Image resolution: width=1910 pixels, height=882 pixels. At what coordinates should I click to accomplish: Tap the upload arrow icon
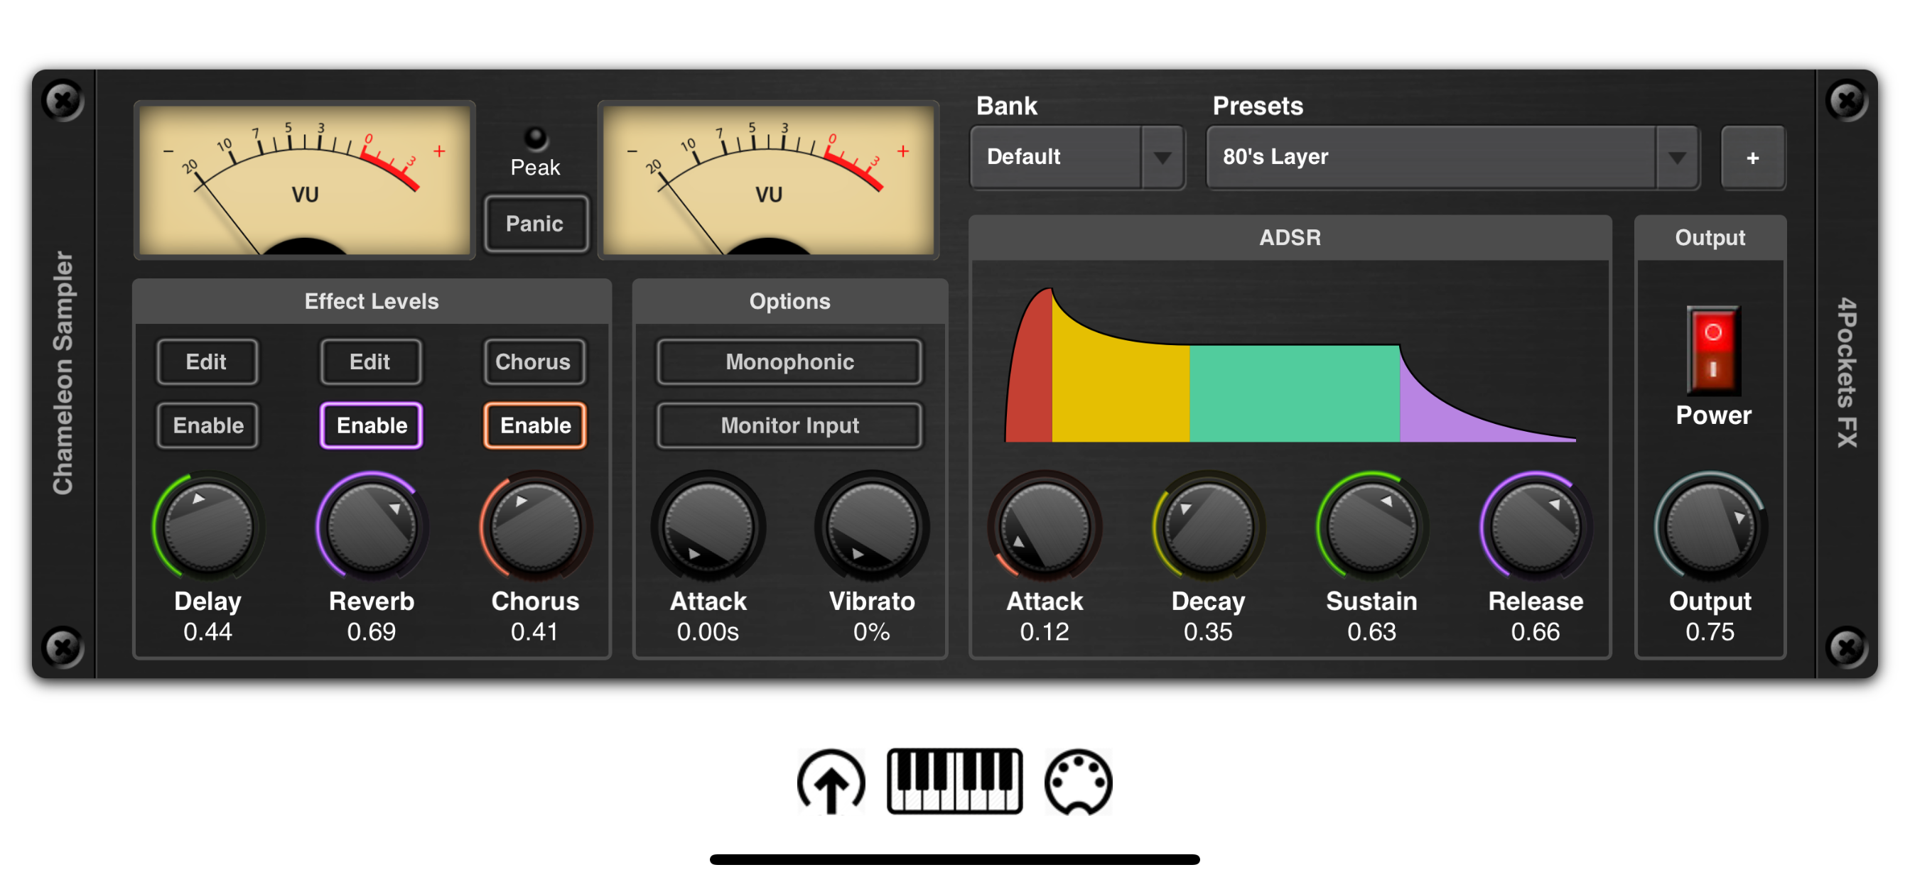point(831,782)
